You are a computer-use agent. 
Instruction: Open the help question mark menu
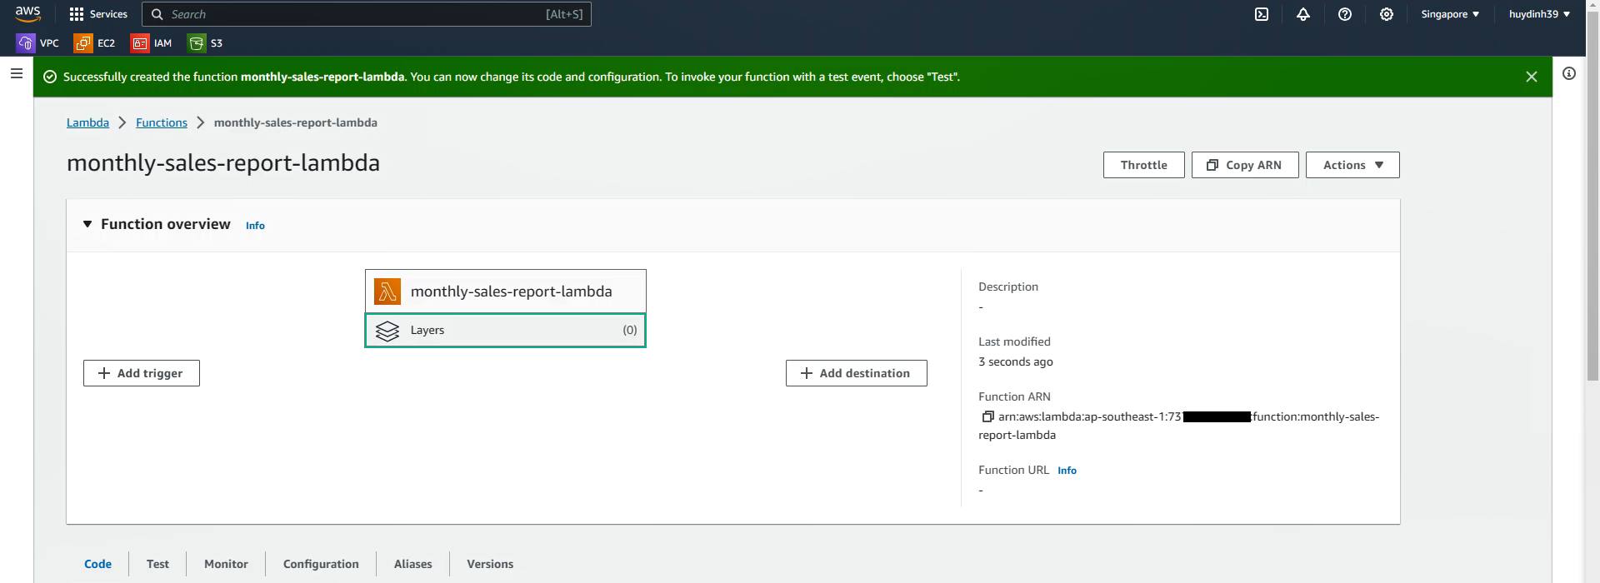[x=1345, y=14]
